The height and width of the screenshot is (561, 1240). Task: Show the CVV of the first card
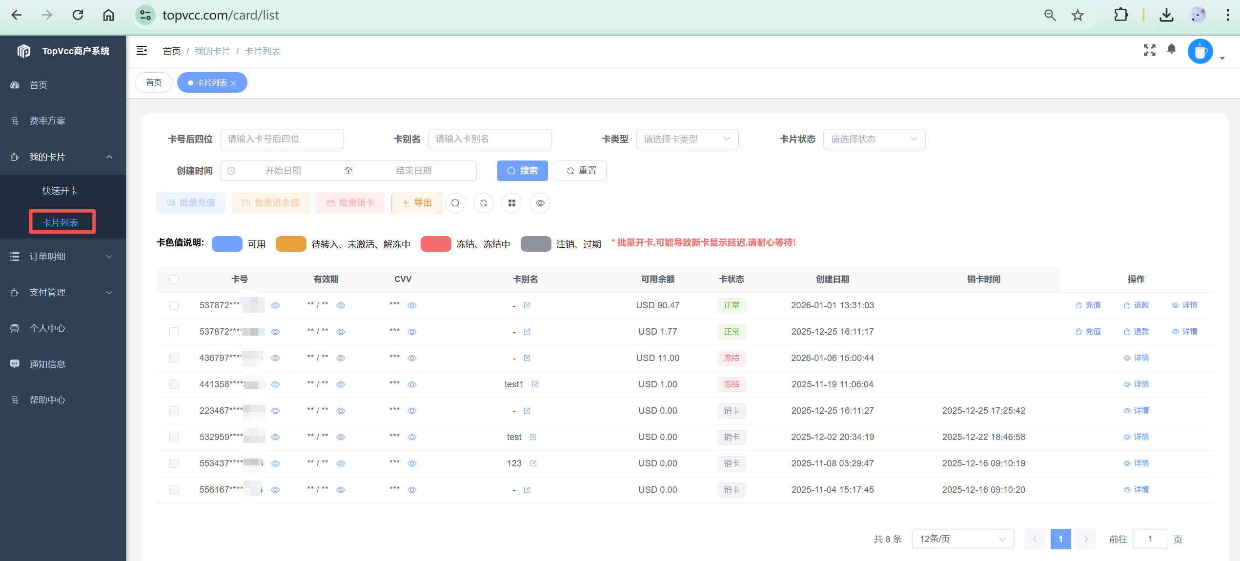coord(412,305)
